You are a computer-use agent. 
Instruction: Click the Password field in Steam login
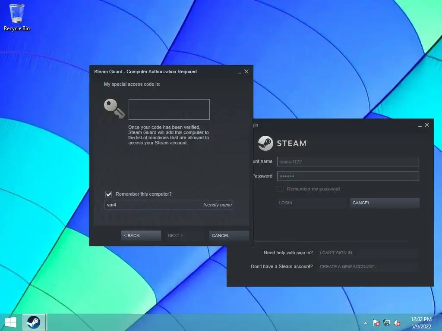(x=348, y=176)
